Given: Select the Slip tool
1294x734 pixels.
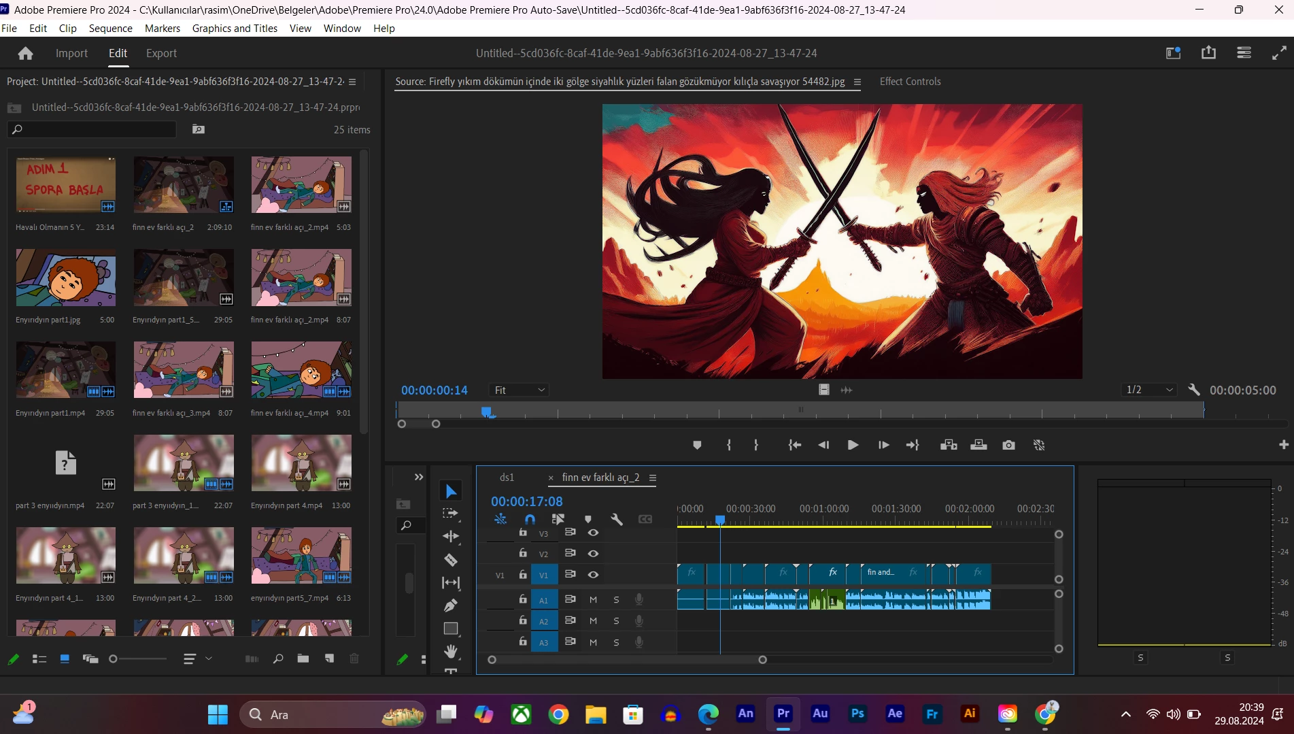Looking at the screenshot, I should 451,583.
